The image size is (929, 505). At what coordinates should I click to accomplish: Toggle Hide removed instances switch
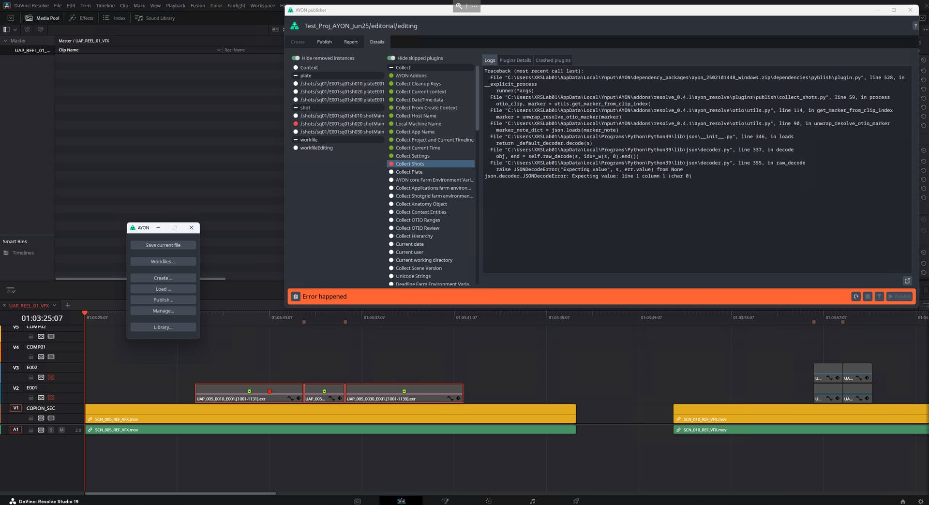(296, 58)
